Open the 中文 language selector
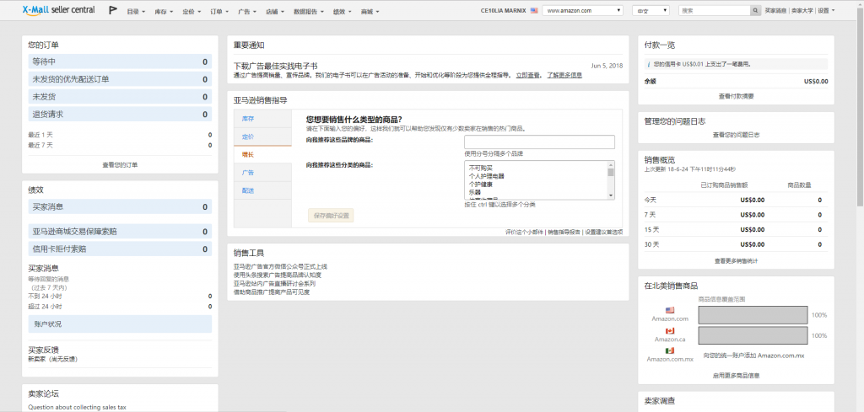This screenshot has height=412, width=864. tap(651, 10)
